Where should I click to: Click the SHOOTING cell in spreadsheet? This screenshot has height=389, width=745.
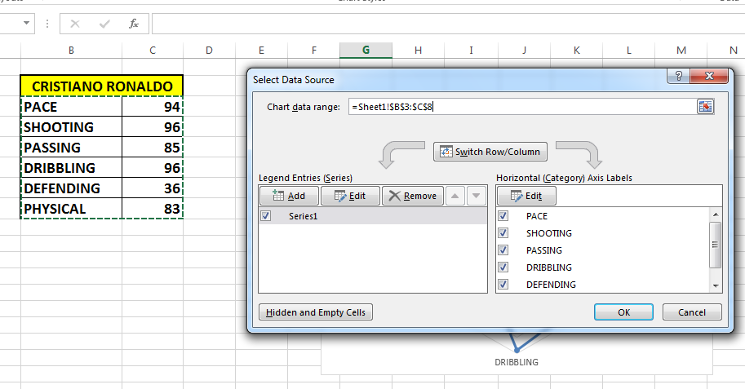pyautogui.click(x=71, y=127)
